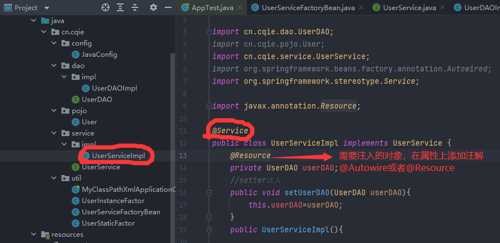
Task: Switch to the AppTest.java tab
Action: coord(212,8)
